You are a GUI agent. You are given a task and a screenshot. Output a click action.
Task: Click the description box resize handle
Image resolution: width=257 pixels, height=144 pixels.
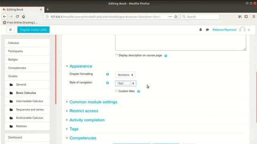coord(245,49)
